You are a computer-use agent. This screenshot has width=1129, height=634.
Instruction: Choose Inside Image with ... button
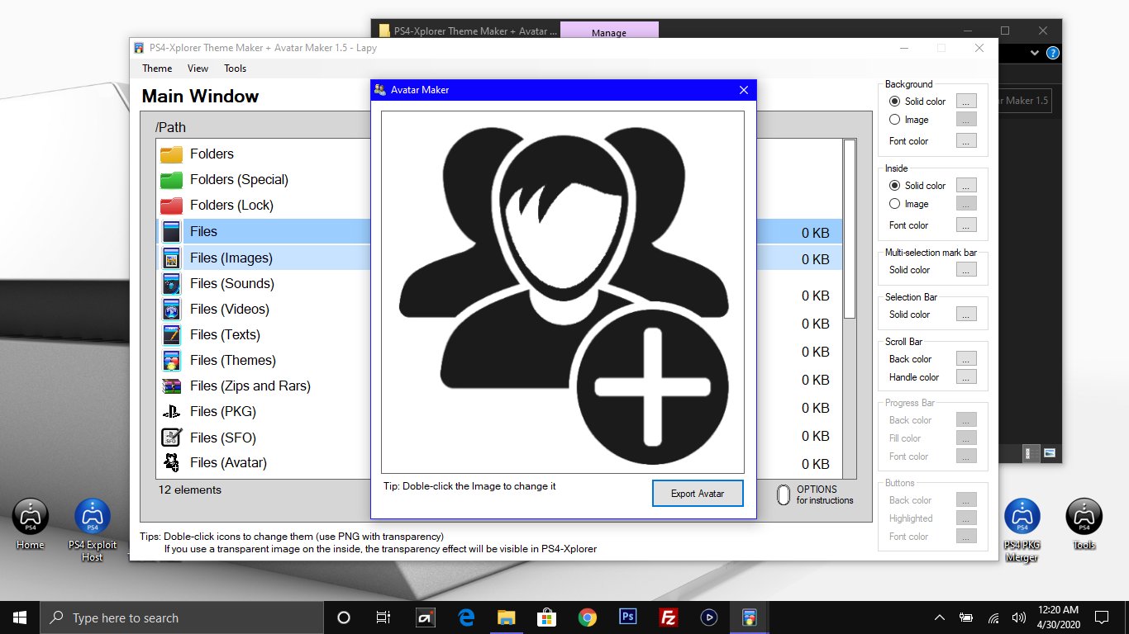966,204
